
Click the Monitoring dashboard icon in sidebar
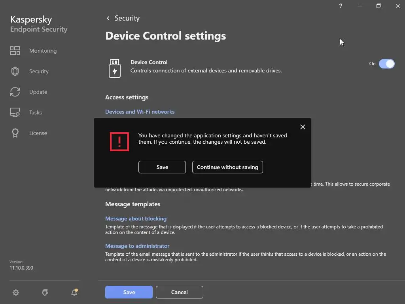point(15,51)
